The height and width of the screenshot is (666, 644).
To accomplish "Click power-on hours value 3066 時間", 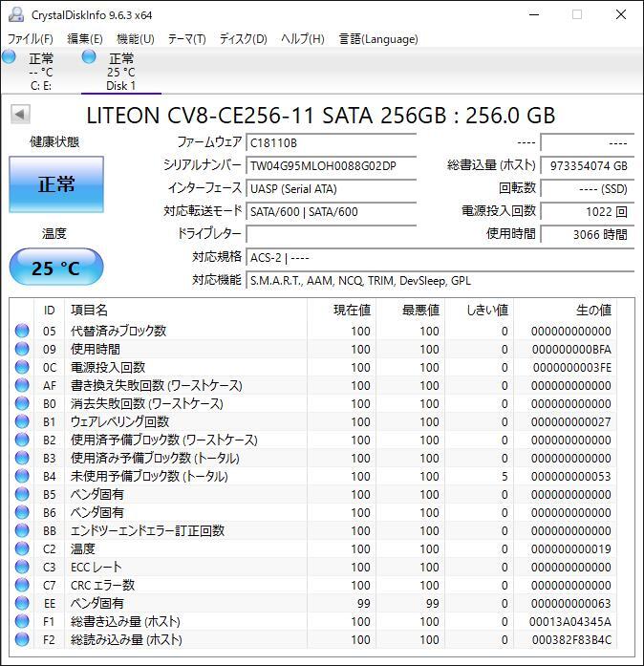I will (x=587, y=234).
